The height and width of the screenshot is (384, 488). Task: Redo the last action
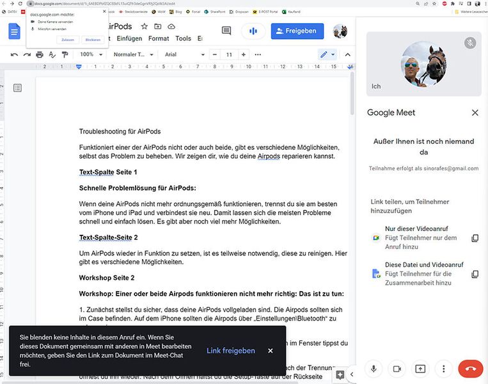[27, 55]
